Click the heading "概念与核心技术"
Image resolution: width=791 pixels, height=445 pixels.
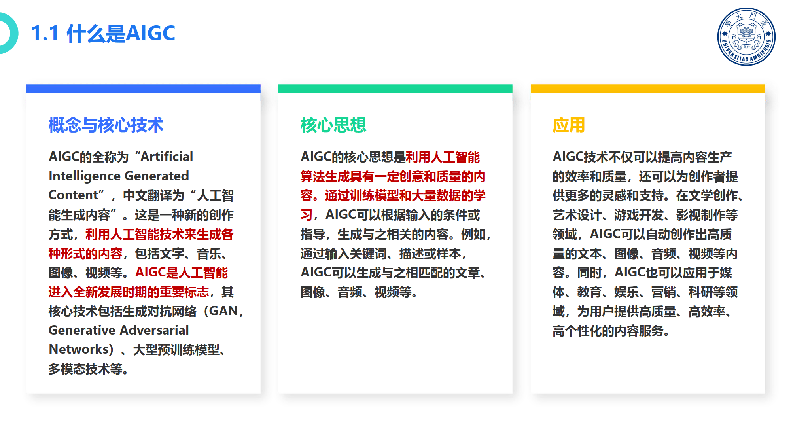(106, 125)
